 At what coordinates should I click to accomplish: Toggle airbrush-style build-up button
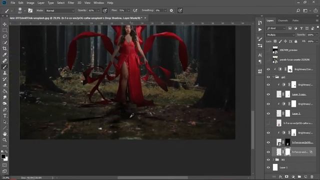(135, 10)
